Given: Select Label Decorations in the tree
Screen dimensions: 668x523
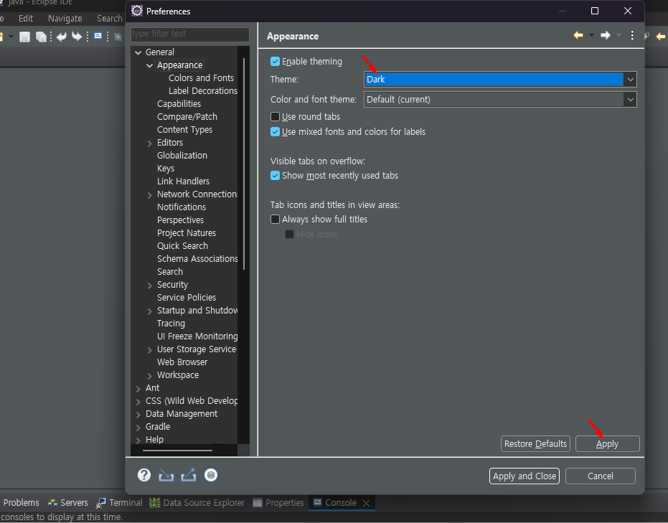Looking at the screenshot, I should point(203,90).
